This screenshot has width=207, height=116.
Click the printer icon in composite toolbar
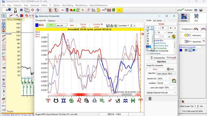pyautogui.click(x=112, y=25)
